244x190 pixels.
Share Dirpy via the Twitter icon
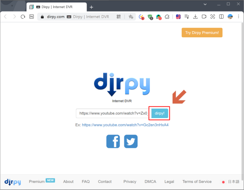click(x=131, y=141)
